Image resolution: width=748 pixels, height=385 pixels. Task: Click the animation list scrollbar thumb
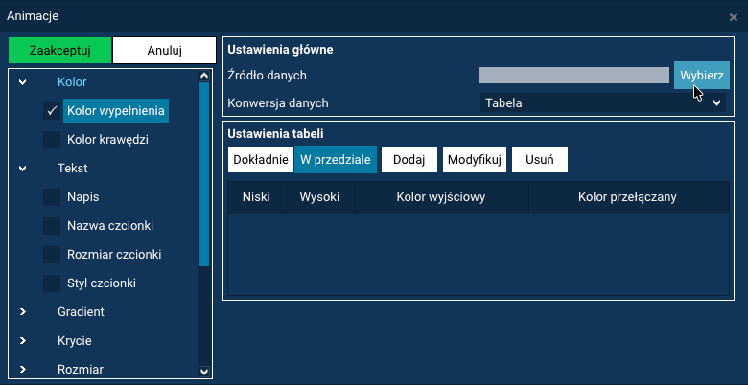tap(203, 172)
